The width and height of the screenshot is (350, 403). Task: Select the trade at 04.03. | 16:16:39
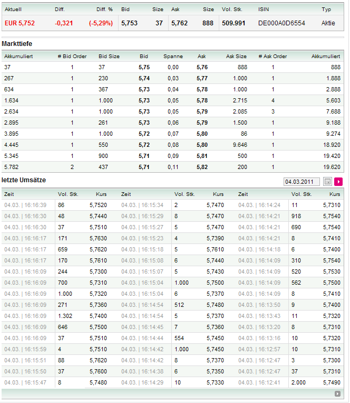tap(25, 205)
